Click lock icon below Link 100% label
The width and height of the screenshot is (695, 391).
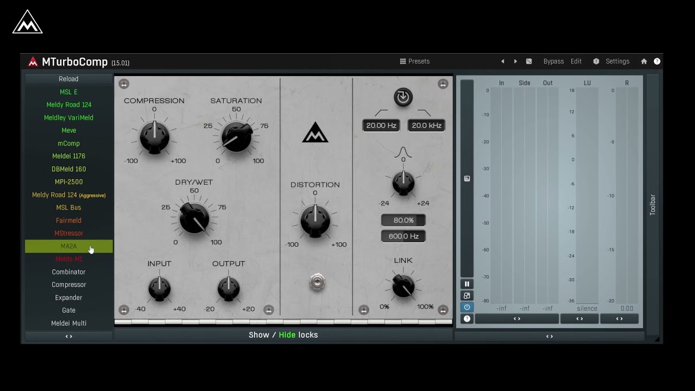pos(443,310)
